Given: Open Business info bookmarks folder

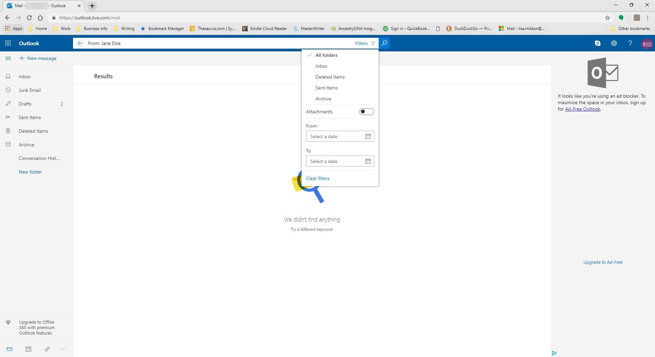Looking at the screenshot, I should 92,29.
